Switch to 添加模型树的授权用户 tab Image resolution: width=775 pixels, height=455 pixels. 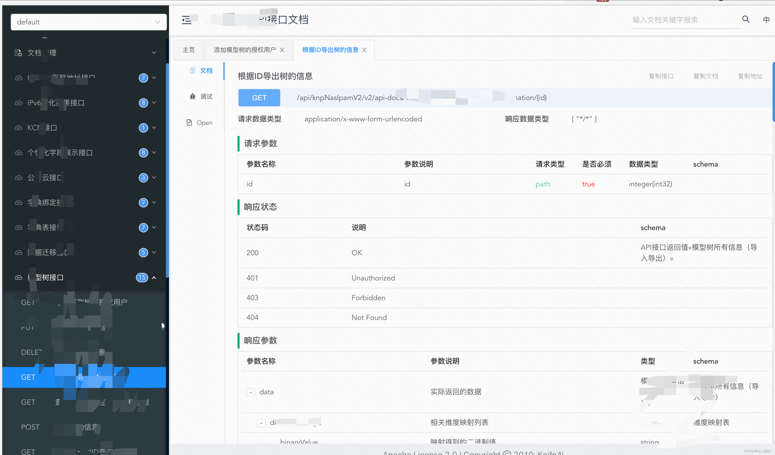pyautogui.click(x=244, y=50)
